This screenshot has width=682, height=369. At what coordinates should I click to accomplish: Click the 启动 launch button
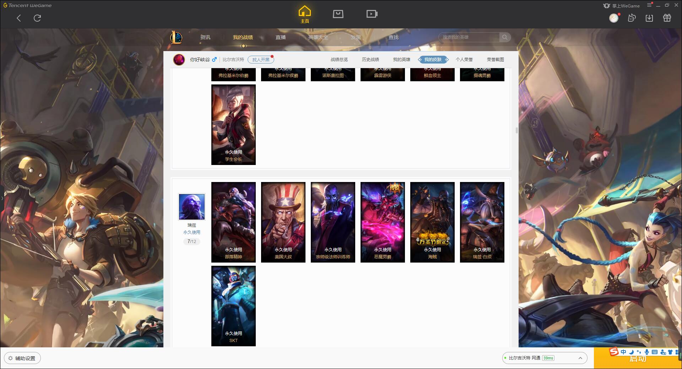pyautogui.click(x=638, y=358)
